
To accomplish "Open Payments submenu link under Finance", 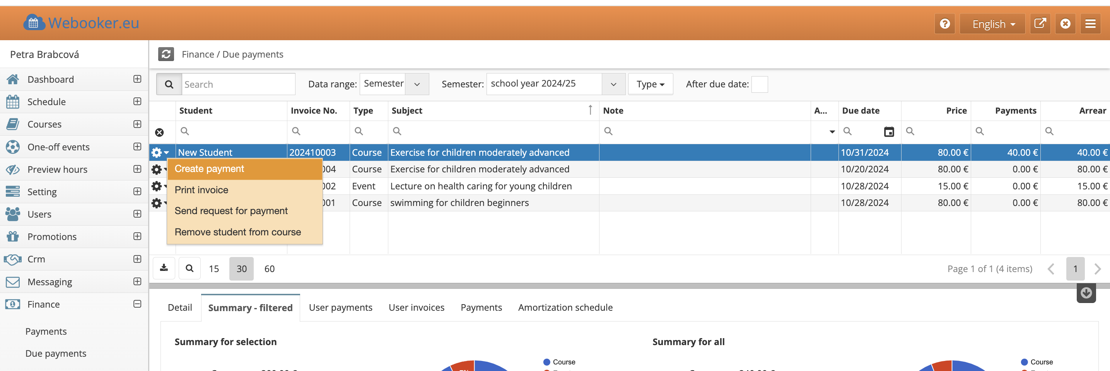I will click(x=46, y=331).
